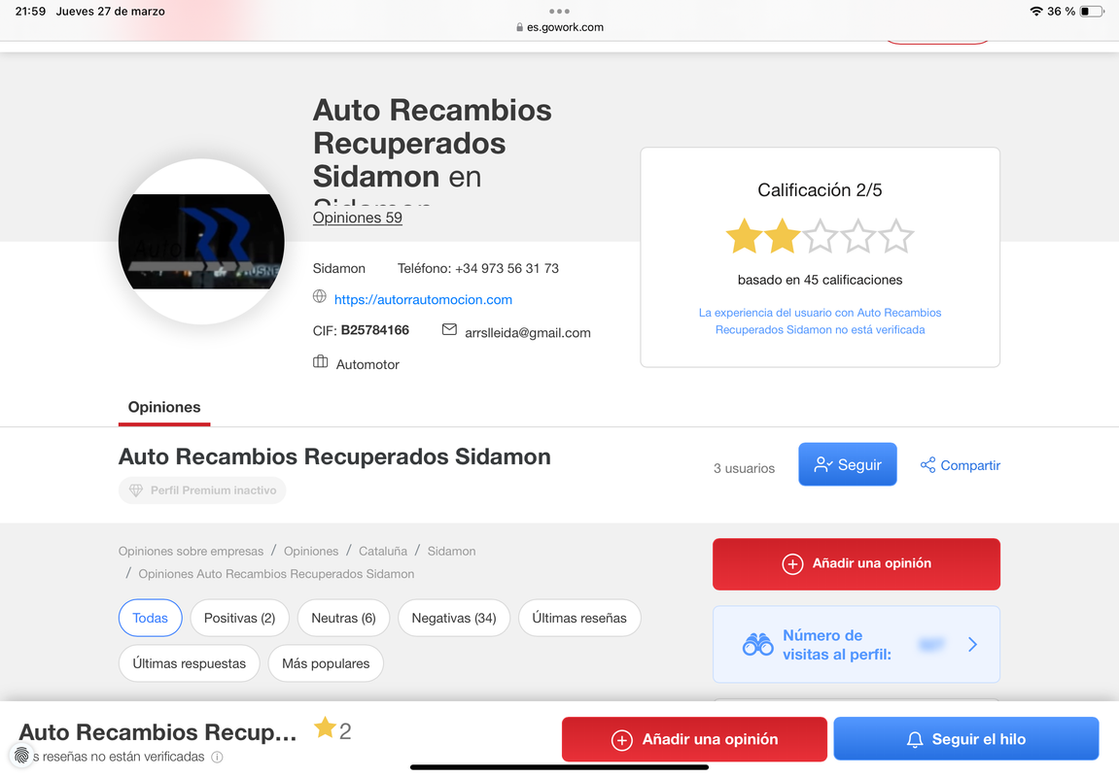Click the info icon next to reseñas notice

pos(217,757)
